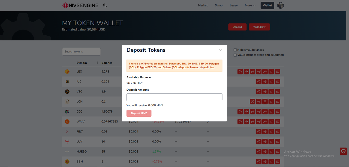
Task: Click the trending chart icon for LEO
Action: coord(265,72)
